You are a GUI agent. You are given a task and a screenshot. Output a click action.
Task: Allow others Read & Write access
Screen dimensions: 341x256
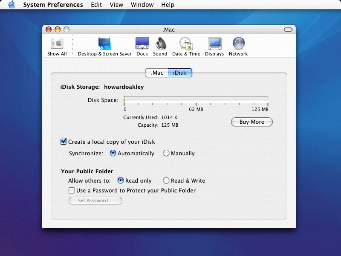[166, 180]
